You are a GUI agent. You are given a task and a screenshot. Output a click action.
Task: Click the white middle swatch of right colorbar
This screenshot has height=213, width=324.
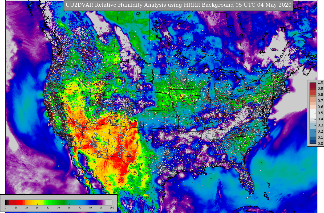(313, 113)
